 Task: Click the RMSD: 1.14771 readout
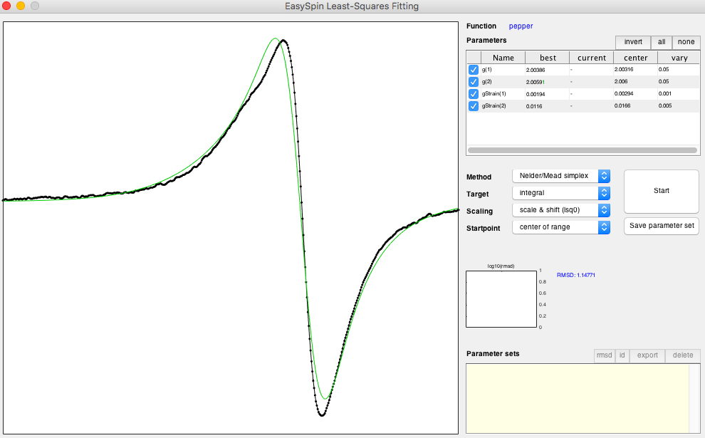(575, 275)
